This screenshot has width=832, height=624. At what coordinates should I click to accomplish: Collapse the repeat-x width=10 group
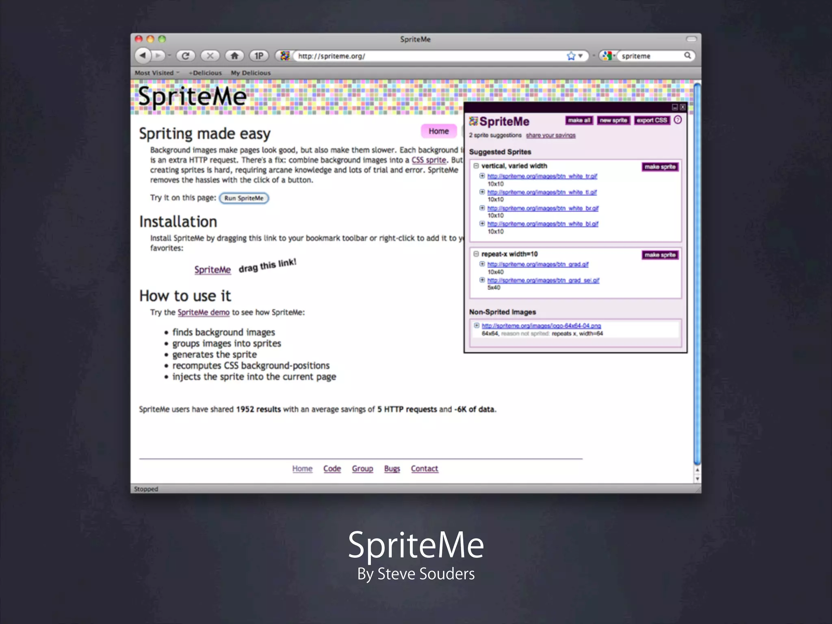click(x=476, y=254)
